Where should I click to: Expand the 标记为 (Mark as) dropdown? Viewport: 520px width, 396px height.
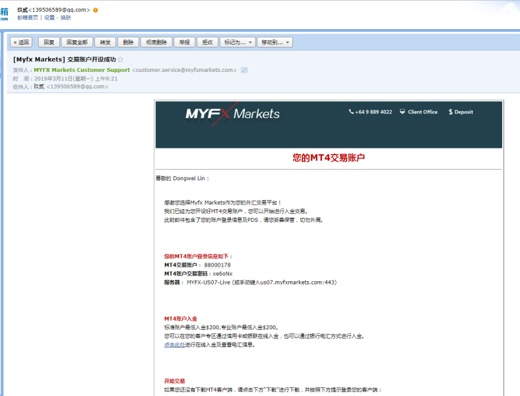click(237, 42)
